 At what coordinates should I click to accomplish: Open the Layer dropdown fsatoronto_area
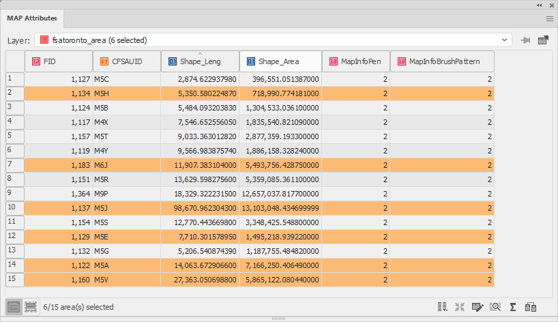[273, 40]
